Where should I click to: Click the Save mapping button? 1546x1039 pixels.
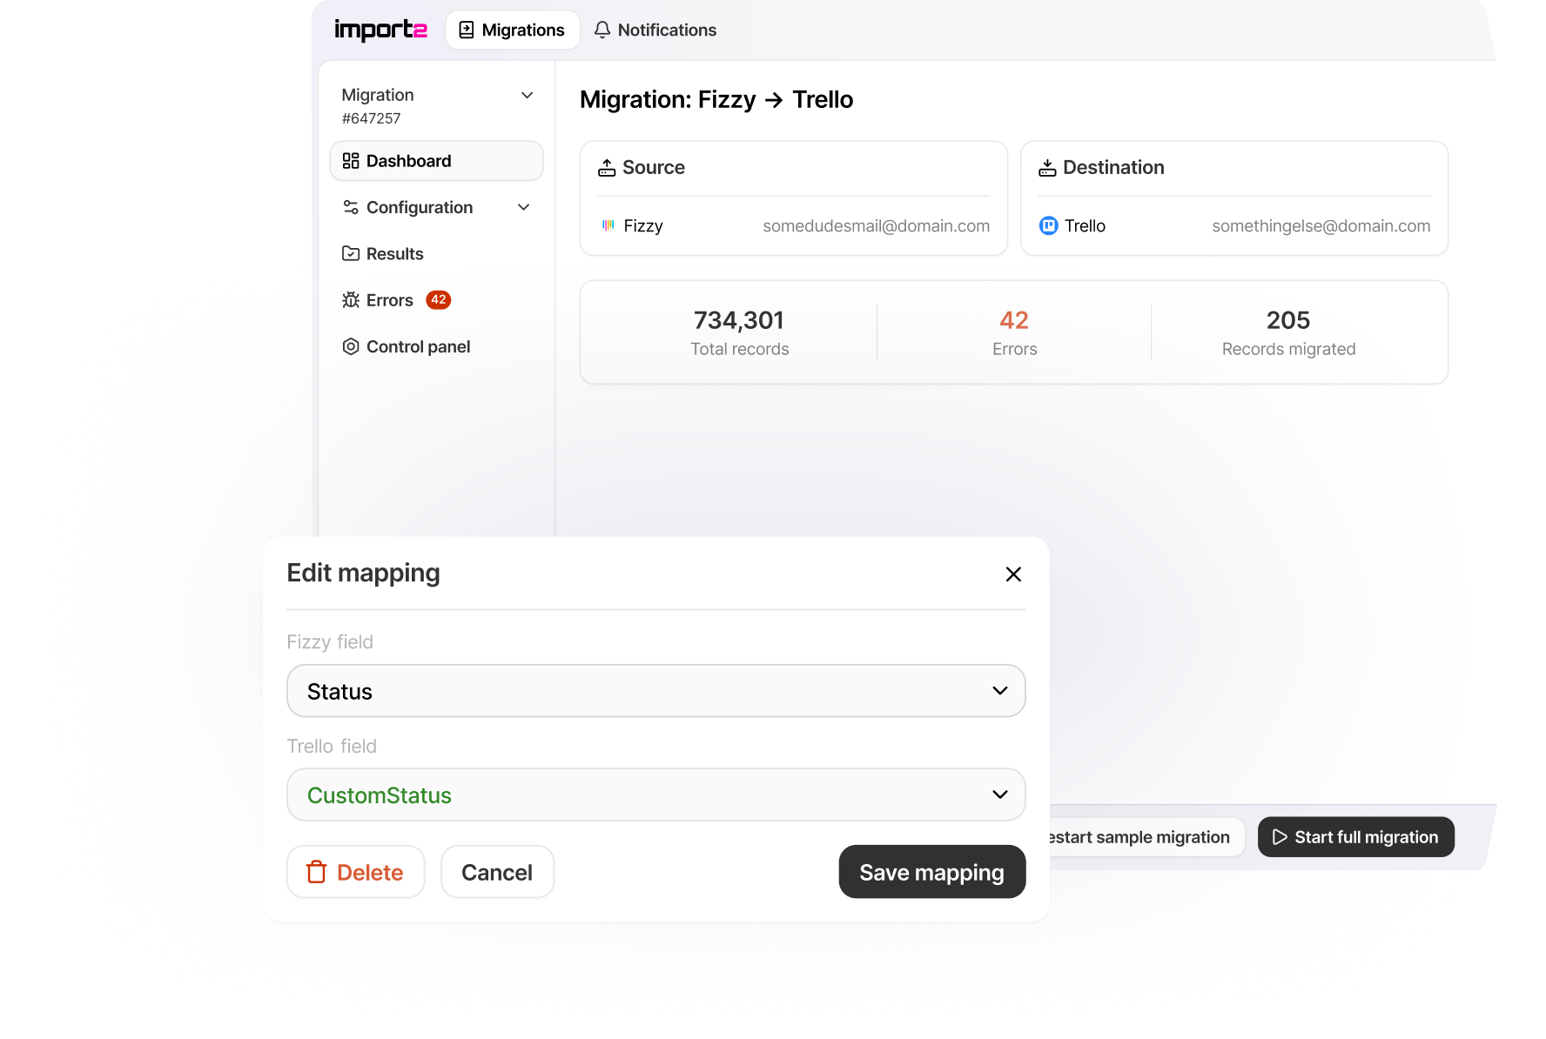click(932, 872)
